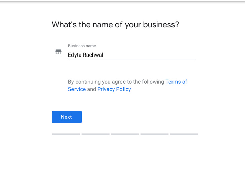Click the second progress bar segment
The height and width of the screenshot is (186, 245).
(95, 134)
